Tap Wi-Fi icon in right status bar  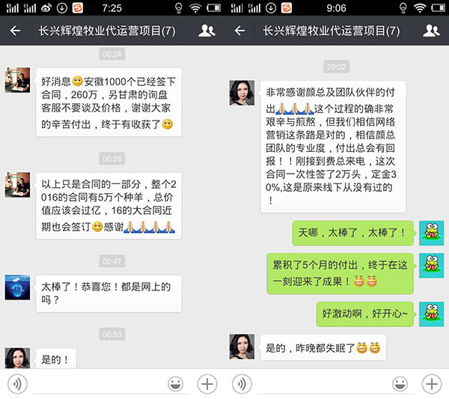pyautogui.click(x=420, y=8)
